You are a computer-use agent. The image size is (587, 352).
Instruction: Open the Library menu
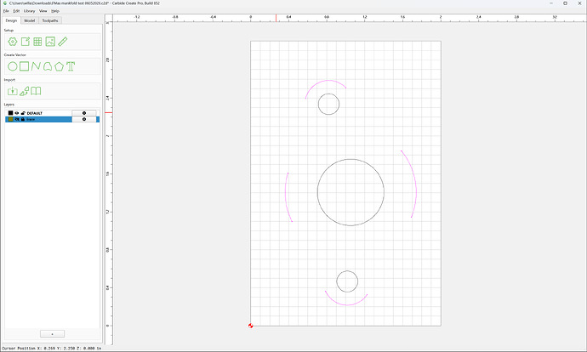(x=29, y=11)
